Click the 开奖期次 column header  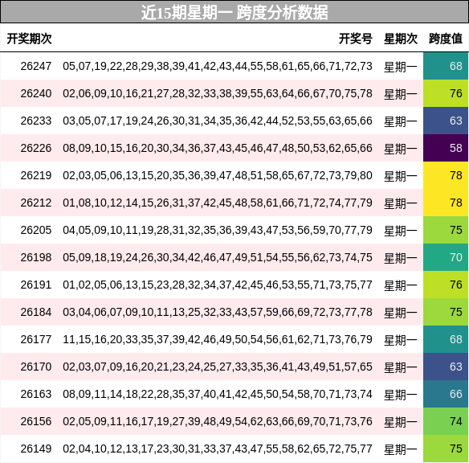(x=29, y=39)
